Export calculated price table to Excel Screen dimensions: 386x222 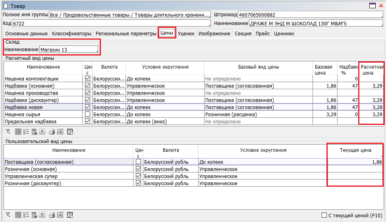point(60,132)
